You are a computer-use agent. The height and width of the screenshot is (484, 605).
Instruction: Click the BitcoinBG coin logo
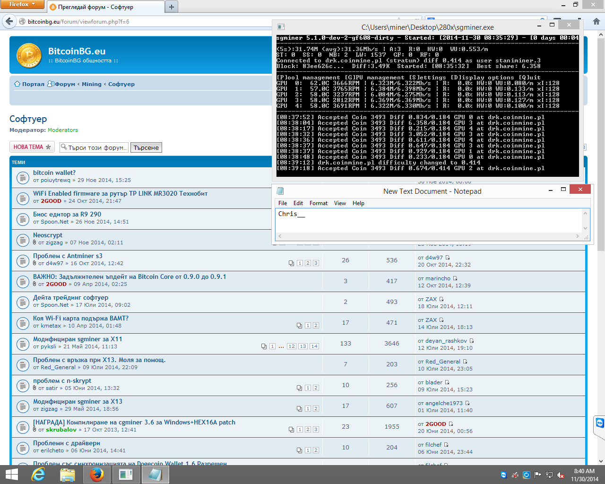[29, 56]
